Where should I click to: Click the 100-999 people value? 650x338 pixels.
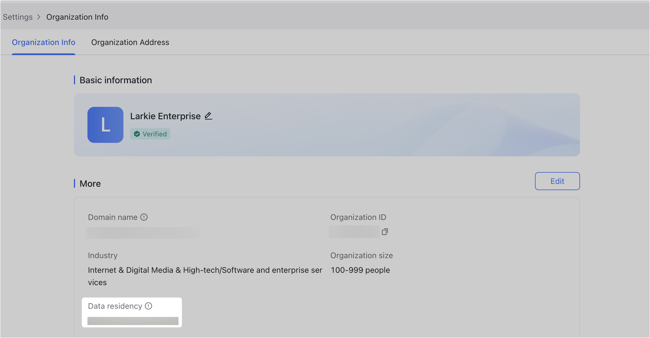point(360,270)
